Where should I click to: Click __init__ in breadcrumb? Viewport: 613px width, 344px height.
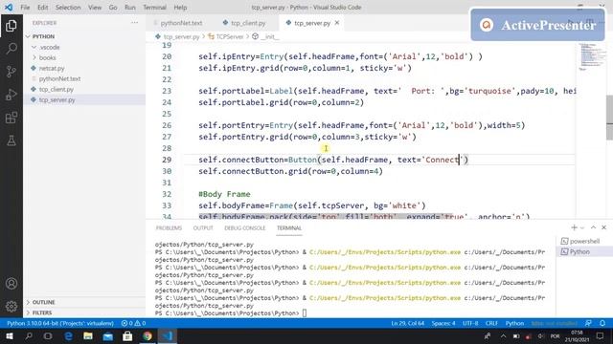point(269,36)
